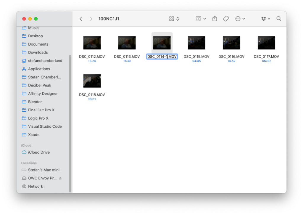Click the 06:39 duration label
Image resolution: width=303 pixels, height=215 pixels.
click(266, 61)
